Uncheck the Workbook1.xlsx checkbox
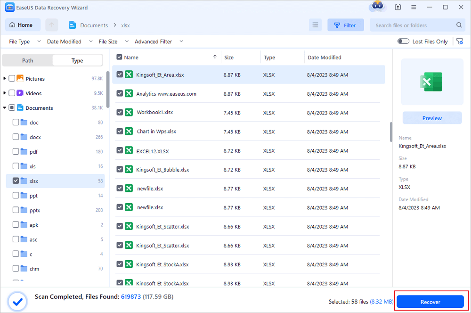 click(120, 112)
